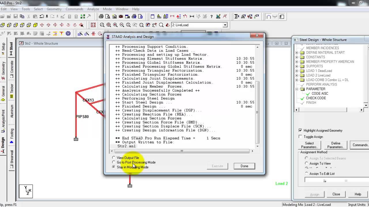
Task: Click the Zoom Extents icon
Action: coord(142,25)
